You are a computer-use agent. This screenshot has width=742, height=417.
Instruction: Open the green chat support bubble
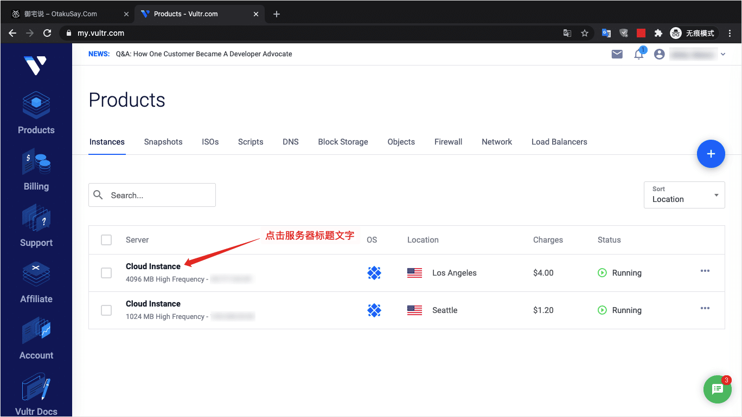coord(718,389)
